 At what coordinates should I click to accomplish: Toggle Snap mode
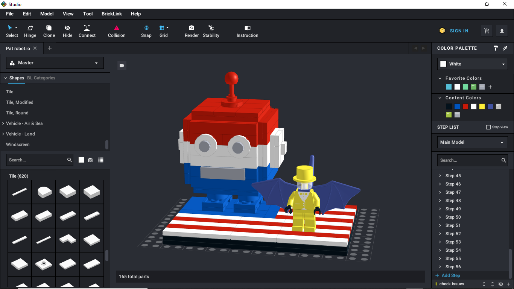coord(146,31)
